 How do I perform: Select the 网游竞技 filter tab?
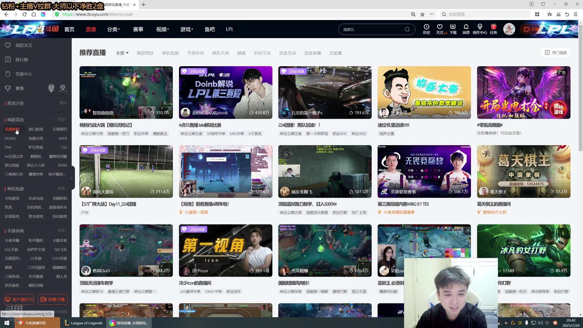145,53
